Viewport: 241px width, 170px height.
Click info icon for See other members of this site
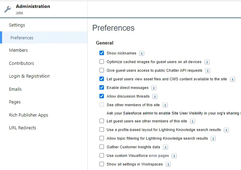[x=165, y=105]
